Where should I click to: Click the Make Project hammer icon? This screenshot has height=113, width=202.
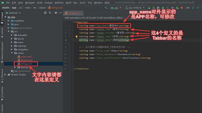[106, 8]
